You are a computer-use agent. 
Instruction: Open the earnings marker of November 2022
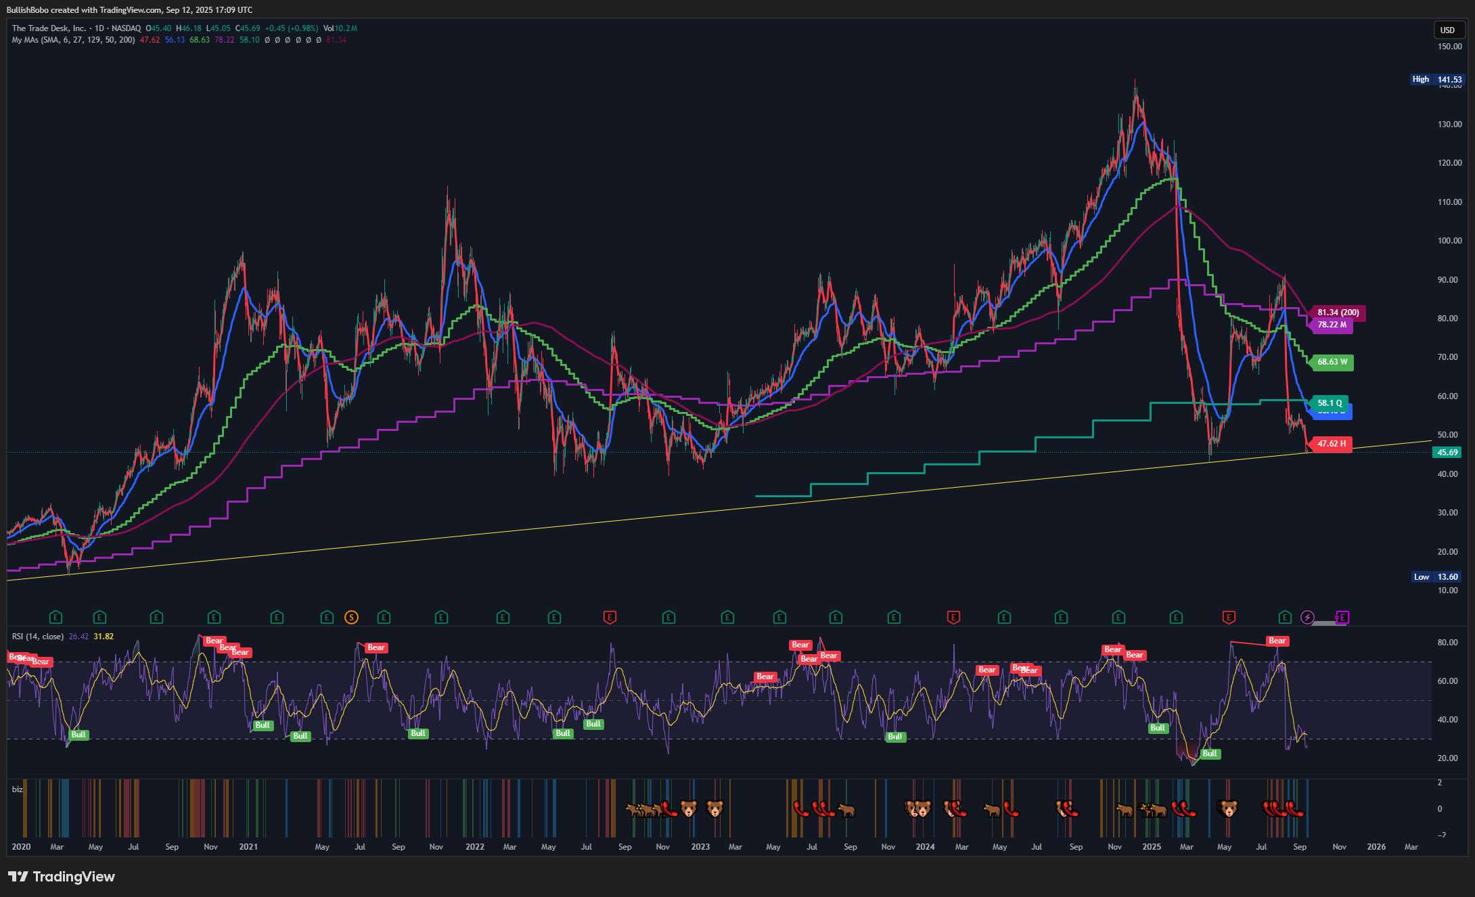pos(668,617)
